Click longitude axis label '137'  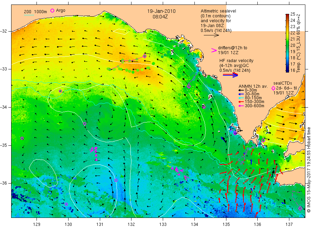pos(289,224)
